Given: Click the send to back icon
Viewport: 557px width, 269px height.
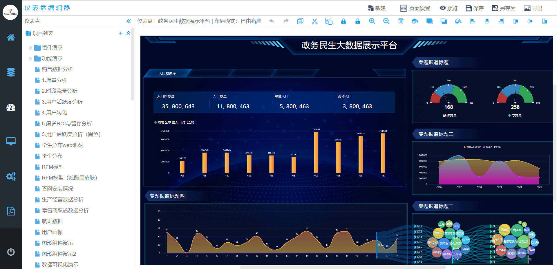Looking at the screenshot, I should (x=444, y=21).
